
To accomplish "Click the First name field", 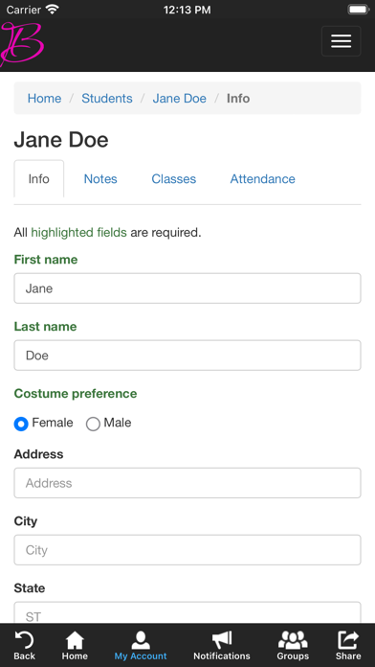I will [x=187, y=288].
